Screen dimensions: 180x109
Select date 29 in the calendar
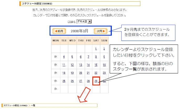pyautogui.click(x=96, y=81)
